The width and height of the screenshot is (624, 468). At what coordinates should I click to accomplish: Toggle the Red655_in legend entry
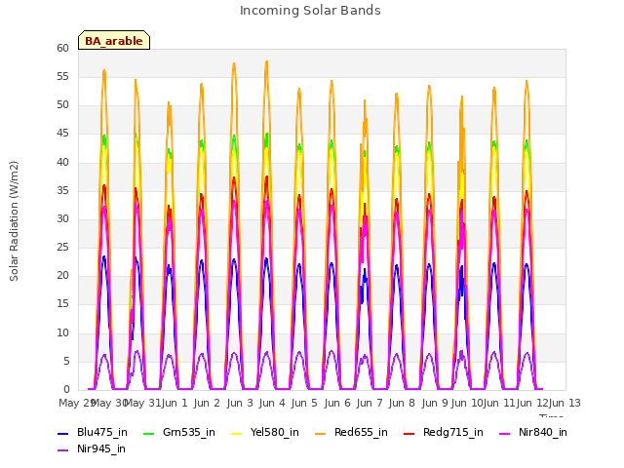point(351,432)
